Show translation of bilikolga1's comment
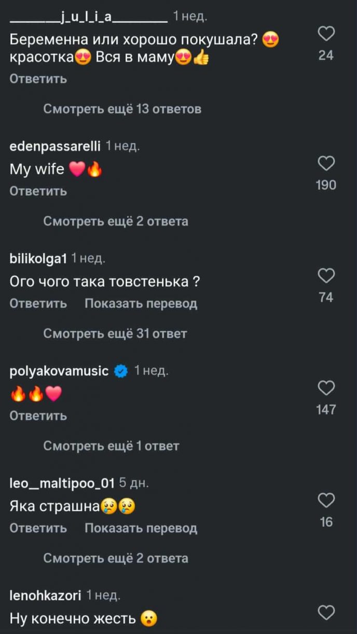Screen dimensions: 357x634 click(141, 304)
